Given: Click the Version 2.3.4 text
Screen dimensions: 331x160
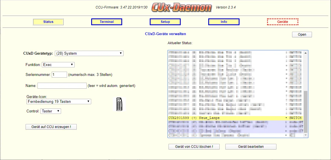Looking at the screenshot, I should click(226, 7).
